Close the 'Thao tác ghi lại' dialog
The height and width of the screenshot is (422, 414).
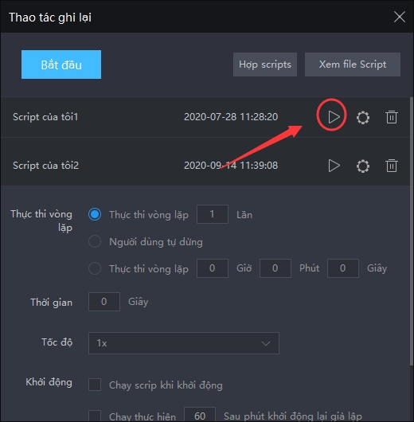coord(400,17)
